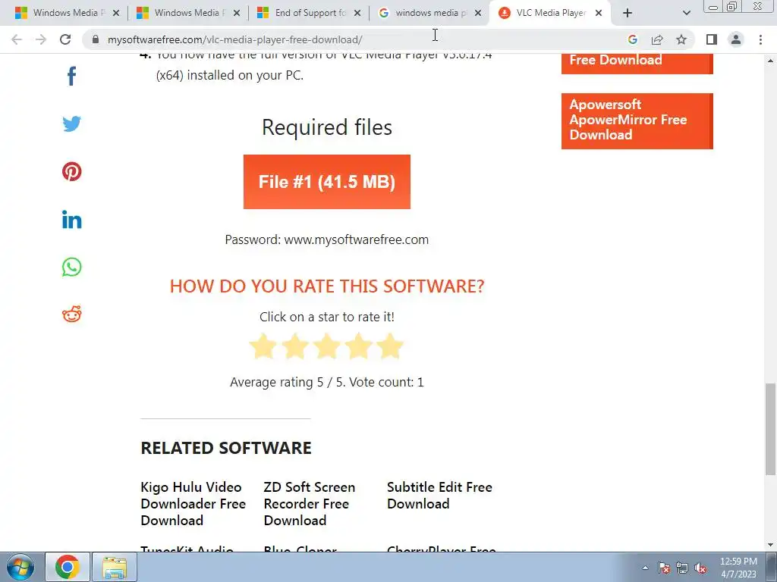Click the RELATED SOFTWARE heading
Screen dimensions: 777x582
[226, 448]
